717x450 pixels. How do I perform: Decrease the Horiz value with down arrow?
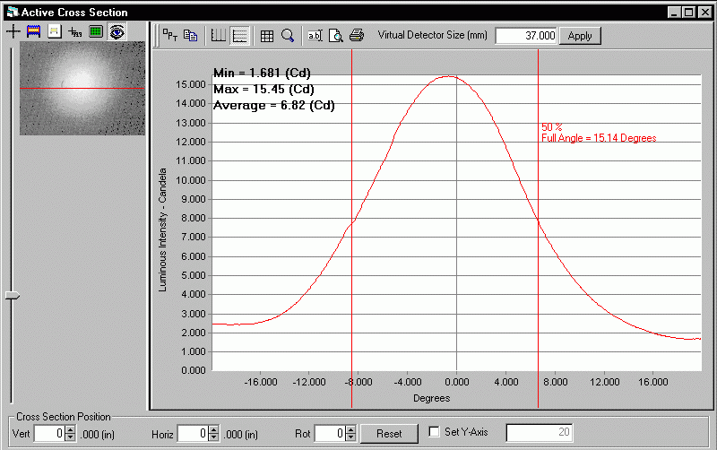tap(213, 437)
